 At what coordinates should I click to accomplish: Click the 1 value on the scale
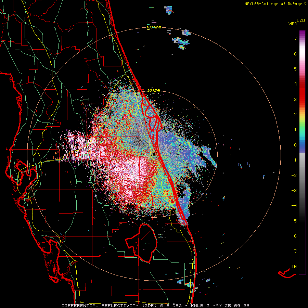pyautogui.click(x=295, y=130)
